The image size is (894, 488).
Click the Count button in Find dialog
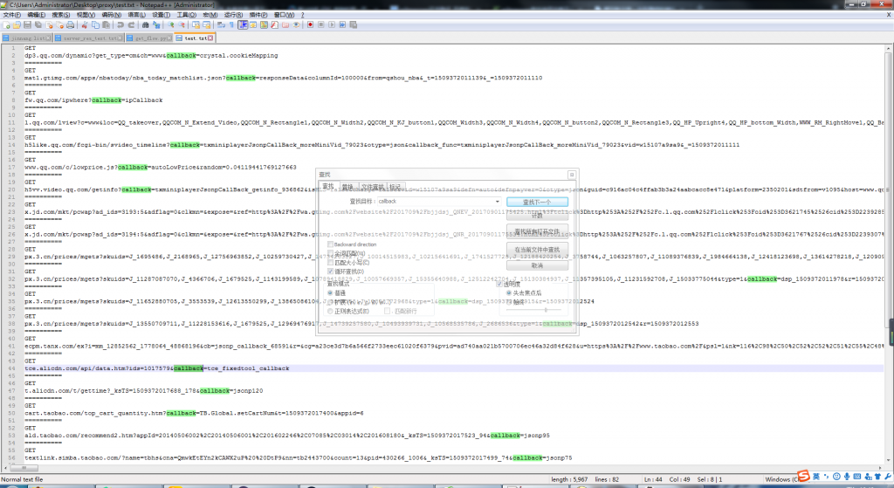(x=537, y=217)
